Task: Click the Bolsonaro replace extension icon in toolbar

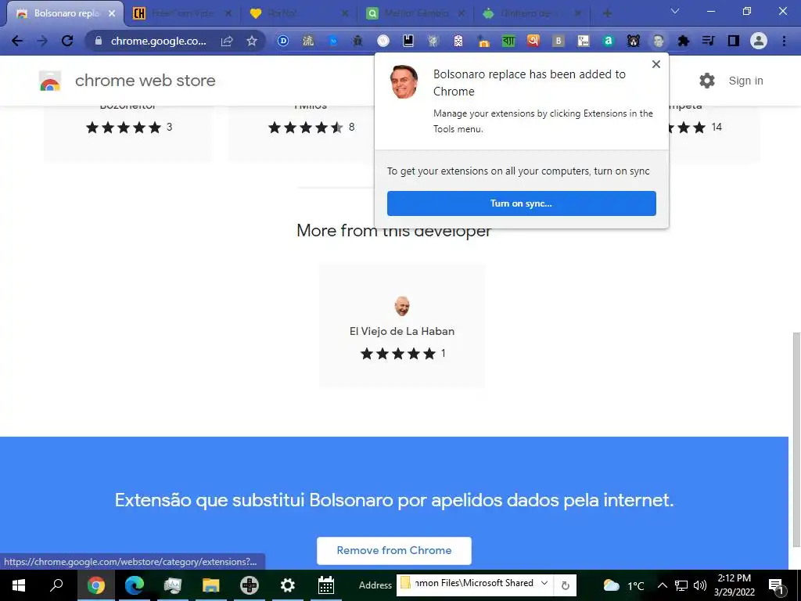Action: pos(659,41)
